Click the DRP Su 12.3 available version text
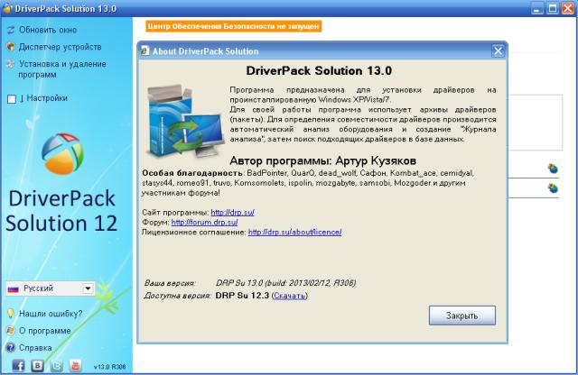Image resolution: width=578 pixels, height=375 pixels. coord(242,296)
